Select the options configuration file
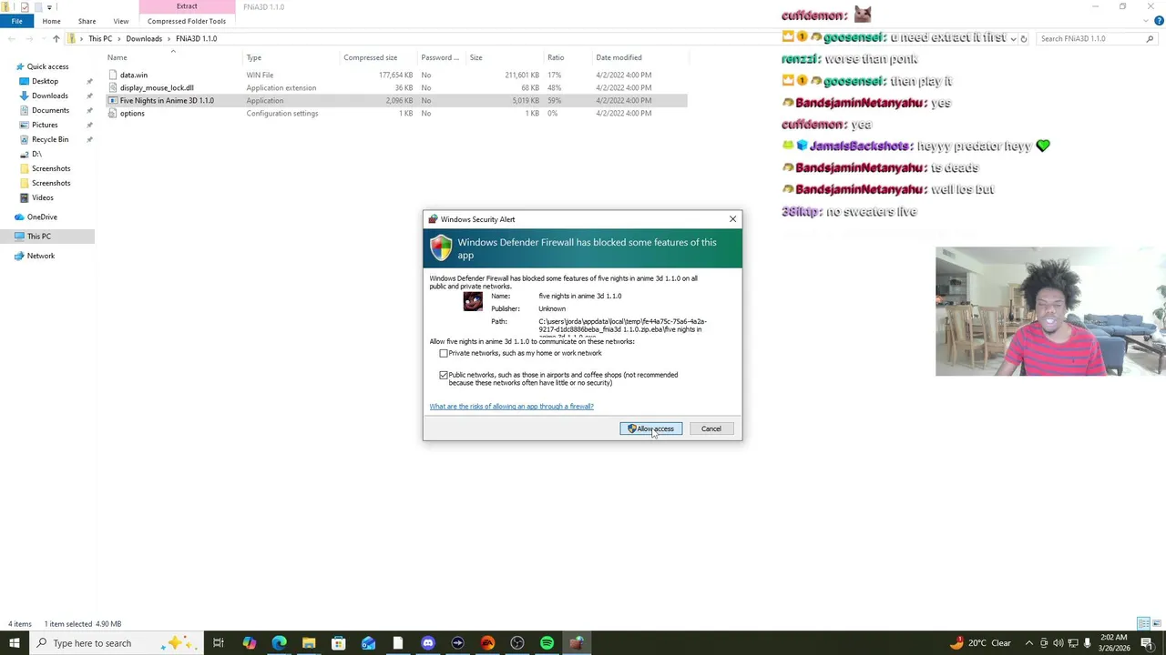This screenshot has height=655, width=1166. (x=132, y=113)
